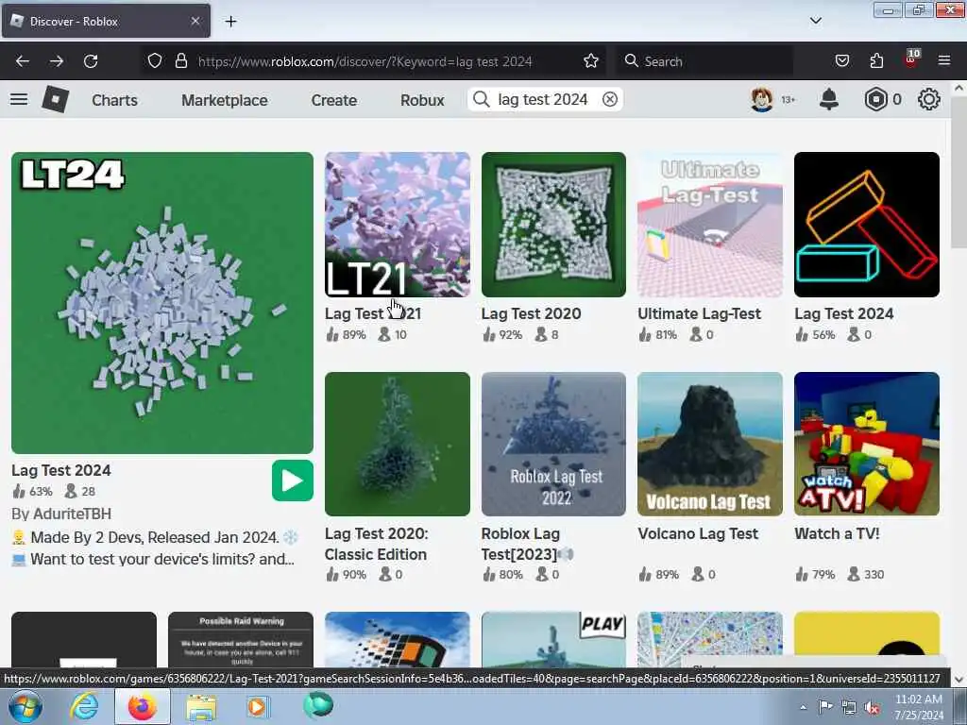967x725 pixels.
Task: Open the taskbar clock showing 11:02 AM
Action: click(919, 707)
